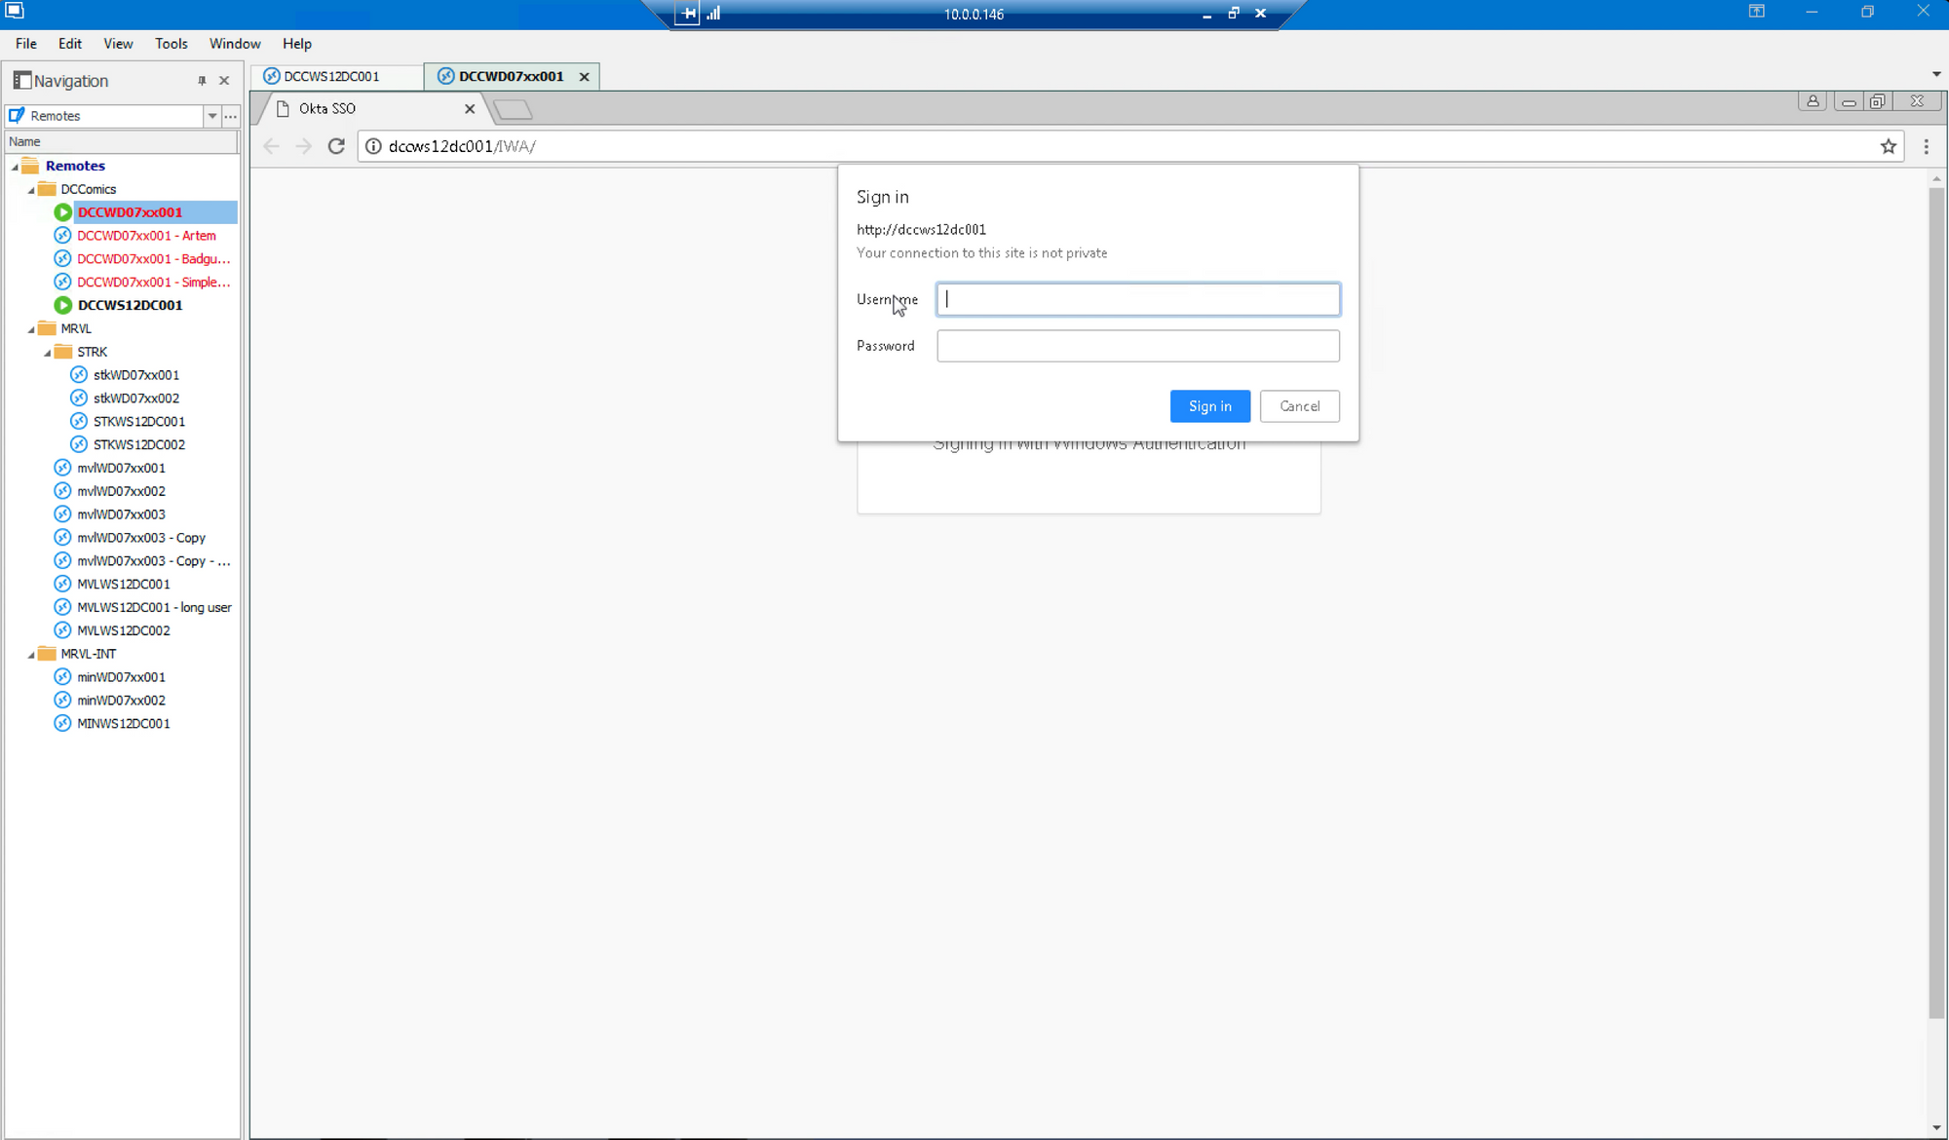Click the address bar URL dccws12dc001/IWA/

(x=463, y=146)
